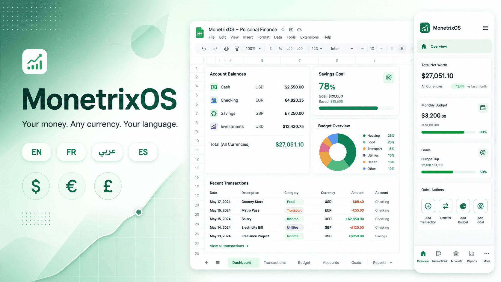Switch to the Transactions sheet tab

274,263
